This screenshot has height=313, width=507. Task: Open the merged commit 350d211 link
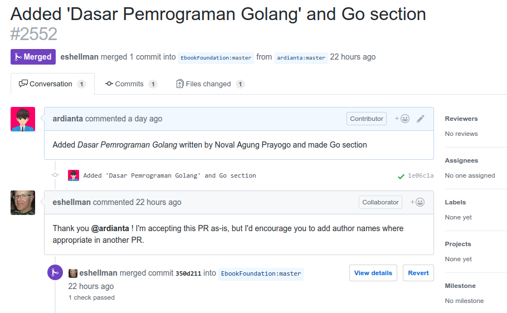188,273
